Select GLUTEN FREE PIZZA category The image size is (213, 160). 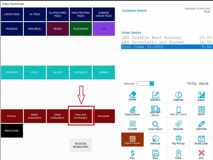point(58,14)
